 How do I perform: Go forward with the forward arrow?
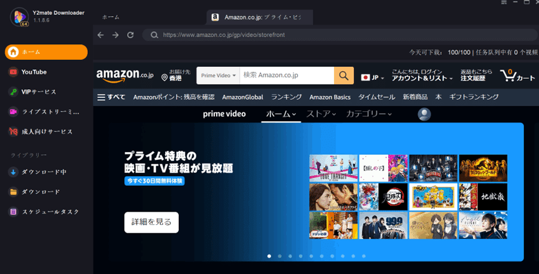click(115, 35)
